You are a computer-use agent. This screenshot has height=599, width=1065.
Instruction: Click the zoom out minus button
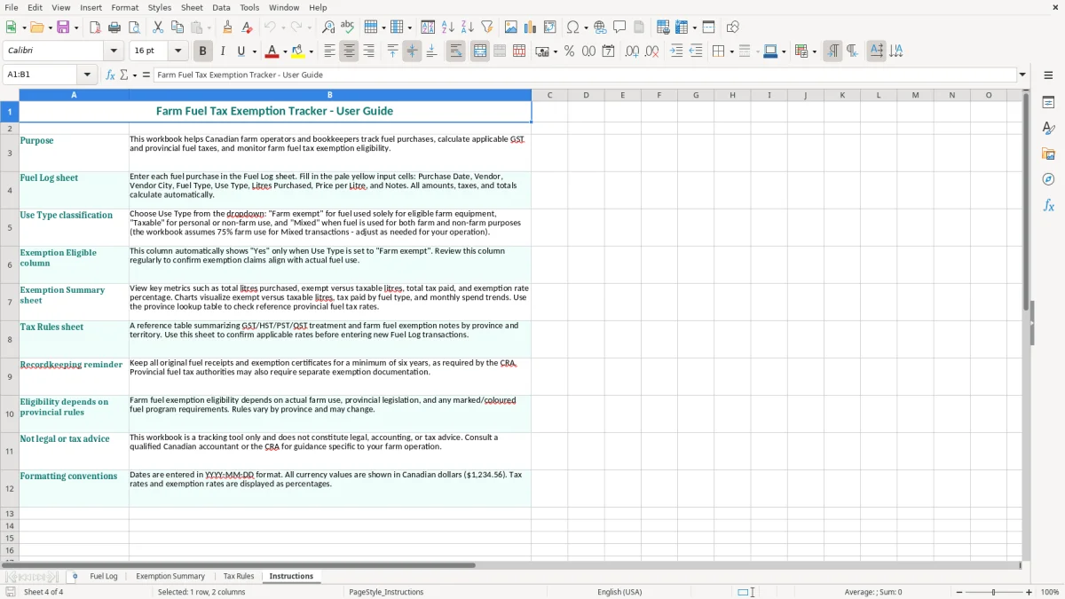click(959, 592)
